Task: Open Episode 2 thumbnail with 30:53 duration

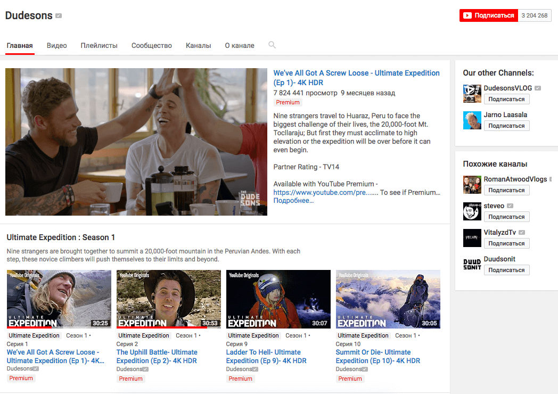Action: [169, 299]
